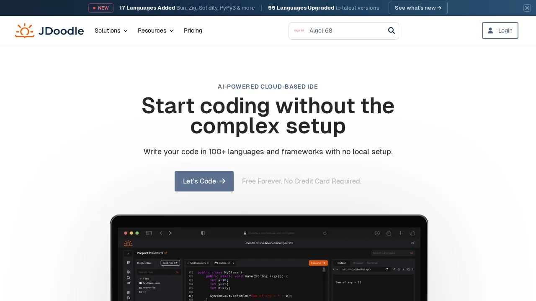536x301 pixels.
Task: Open the Pricing page
Action: [193, 31]
